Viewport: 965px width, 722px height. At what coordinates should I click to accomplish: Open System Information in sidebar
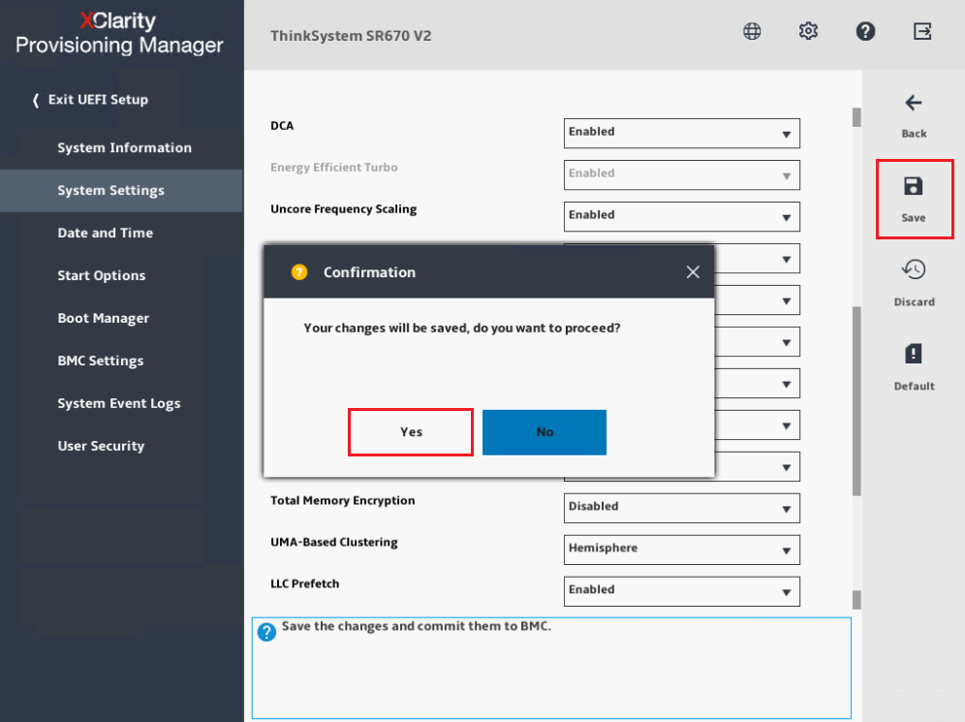tap(124, 147)
